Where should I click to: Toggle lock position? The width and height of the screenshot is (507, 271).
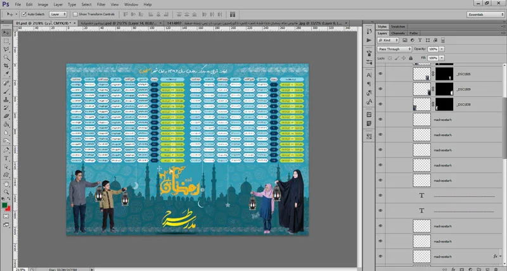[x=404, y=58]
